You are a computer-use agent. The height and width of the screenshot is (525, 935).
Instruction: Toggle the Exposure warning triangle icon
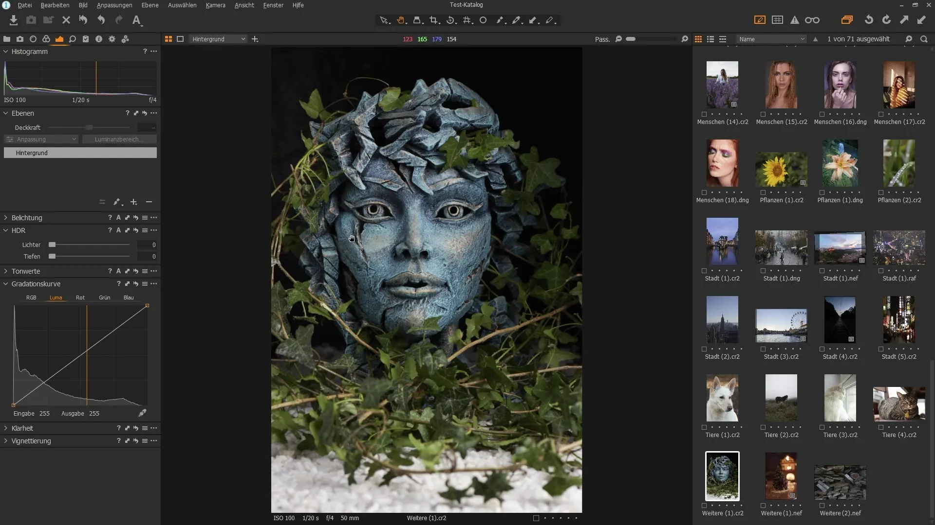795,20
